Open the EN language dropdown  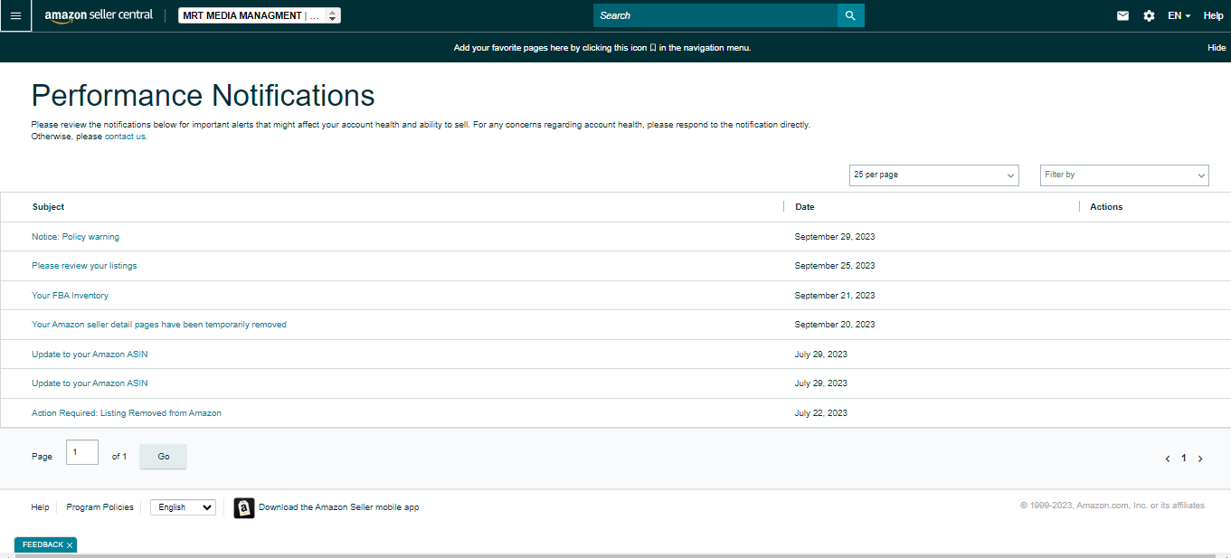point(1179,15)
